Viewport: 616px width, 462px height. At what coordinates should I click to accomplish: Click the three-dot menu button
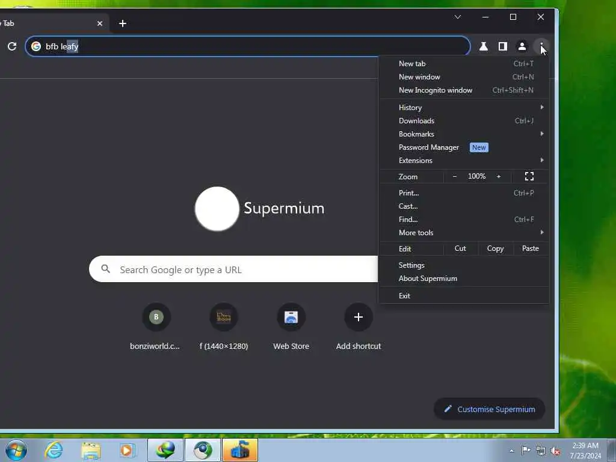coord(541,46)
